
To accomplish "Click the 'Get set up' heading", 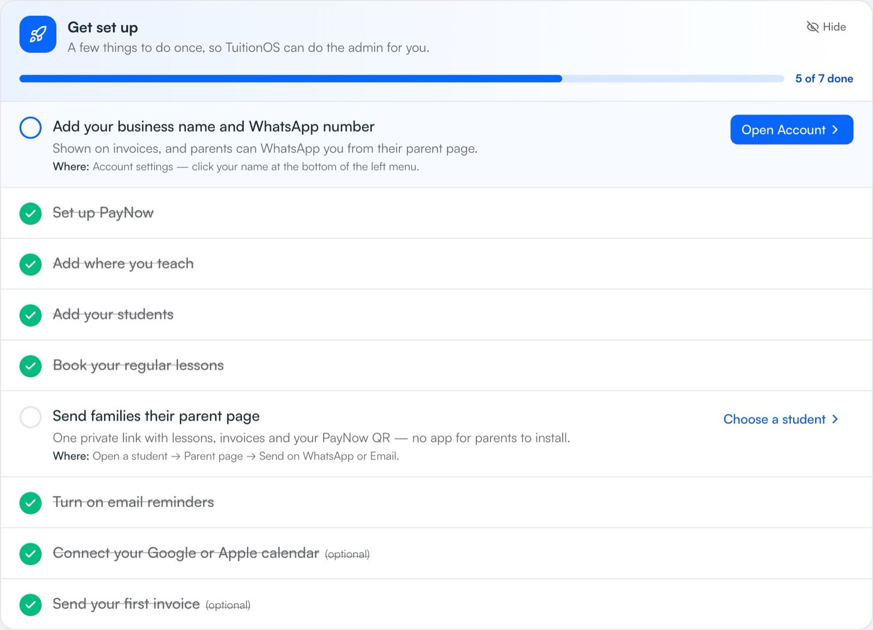I will coord(103,27).
